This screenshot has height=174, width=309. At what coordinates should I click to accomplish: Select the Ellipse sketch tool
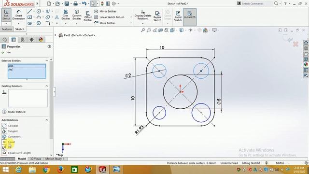[x=48, y=17]
